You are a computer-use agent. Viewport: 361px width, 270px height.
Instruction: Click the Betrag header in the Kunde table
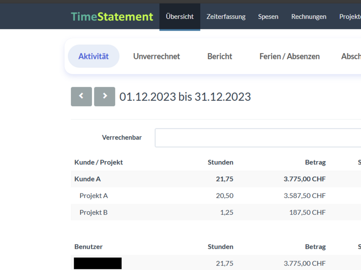click(x=315, y=162)
